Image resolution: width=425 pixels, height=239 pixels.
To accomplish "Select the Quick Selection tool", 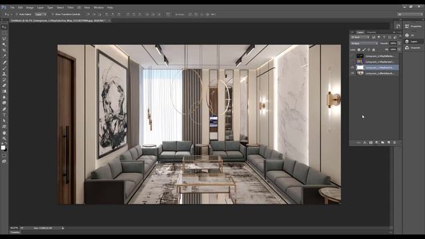I will pos(4,44).
